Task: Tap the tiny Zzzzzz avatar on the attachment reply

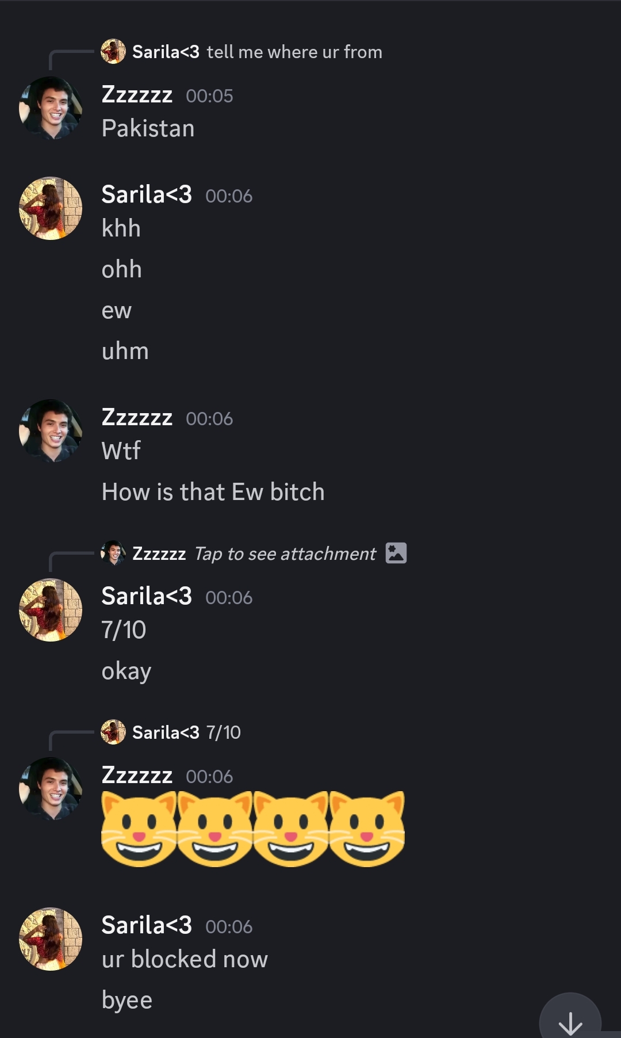Action: tap(113, 553)
